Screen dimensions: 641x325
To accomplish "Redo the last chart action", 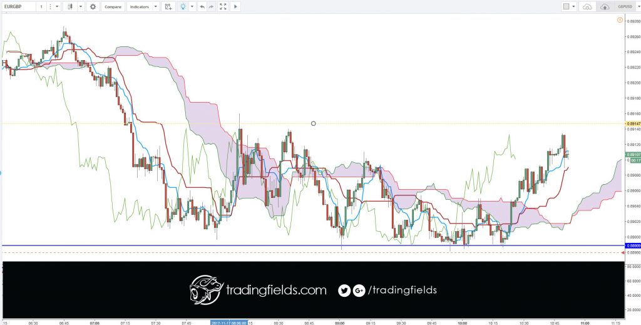I will click(211, 6).
